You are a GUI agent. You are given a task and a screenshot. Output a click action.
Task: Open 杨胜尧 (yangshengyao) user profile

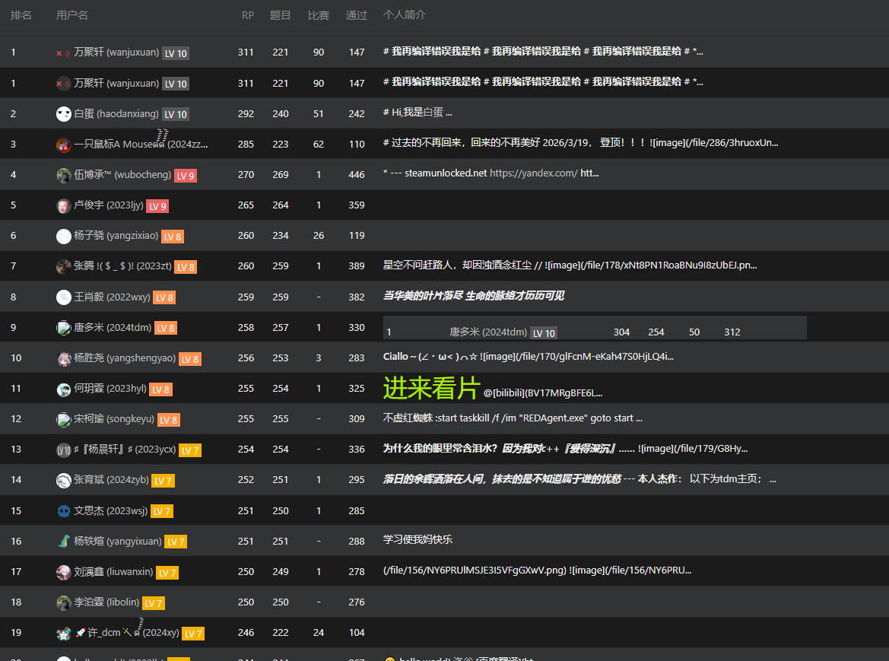pos(125,358)
